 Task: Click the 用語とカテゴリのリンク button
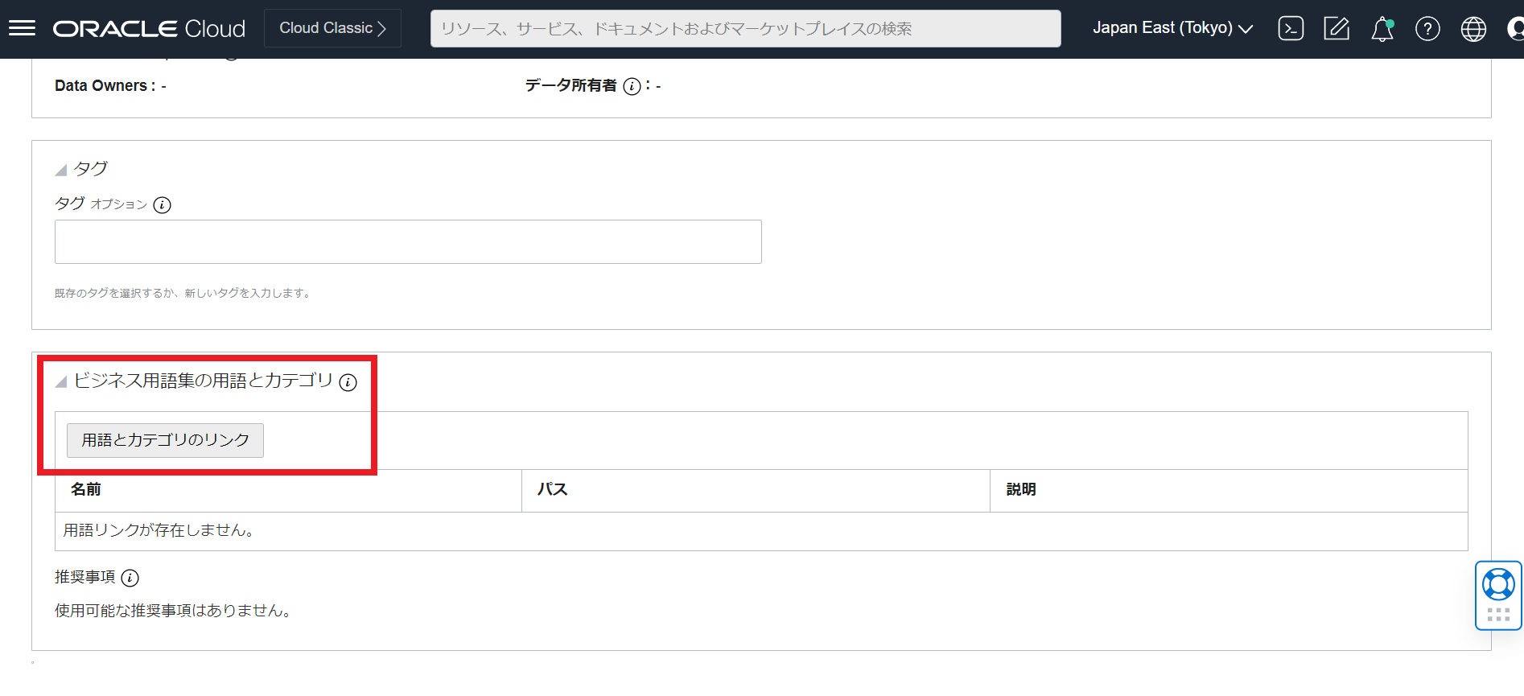pos(165,440)
